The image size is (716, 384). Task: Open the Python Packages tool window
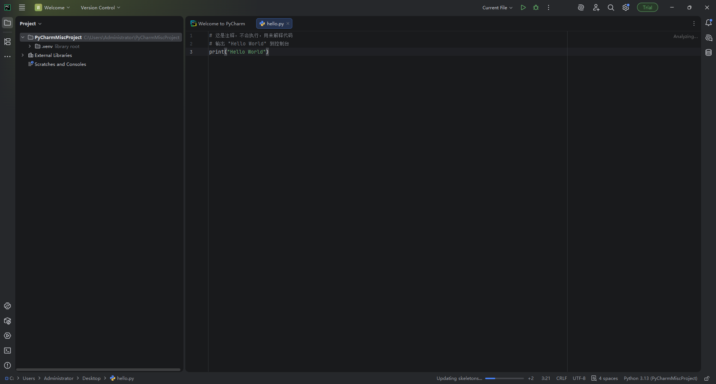7,321
